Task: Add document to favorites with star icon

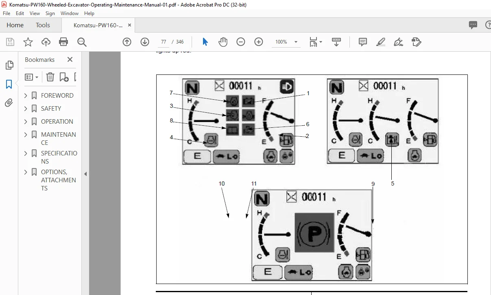Action: pos(28,42)
